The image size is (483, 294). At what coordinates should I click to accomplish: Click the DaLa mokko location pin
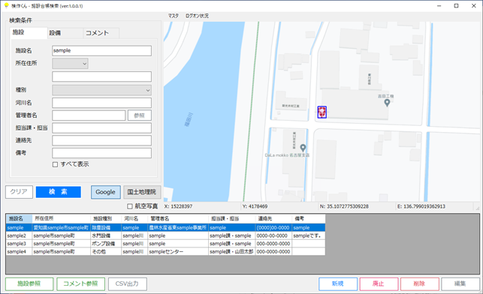coord(303,148)
